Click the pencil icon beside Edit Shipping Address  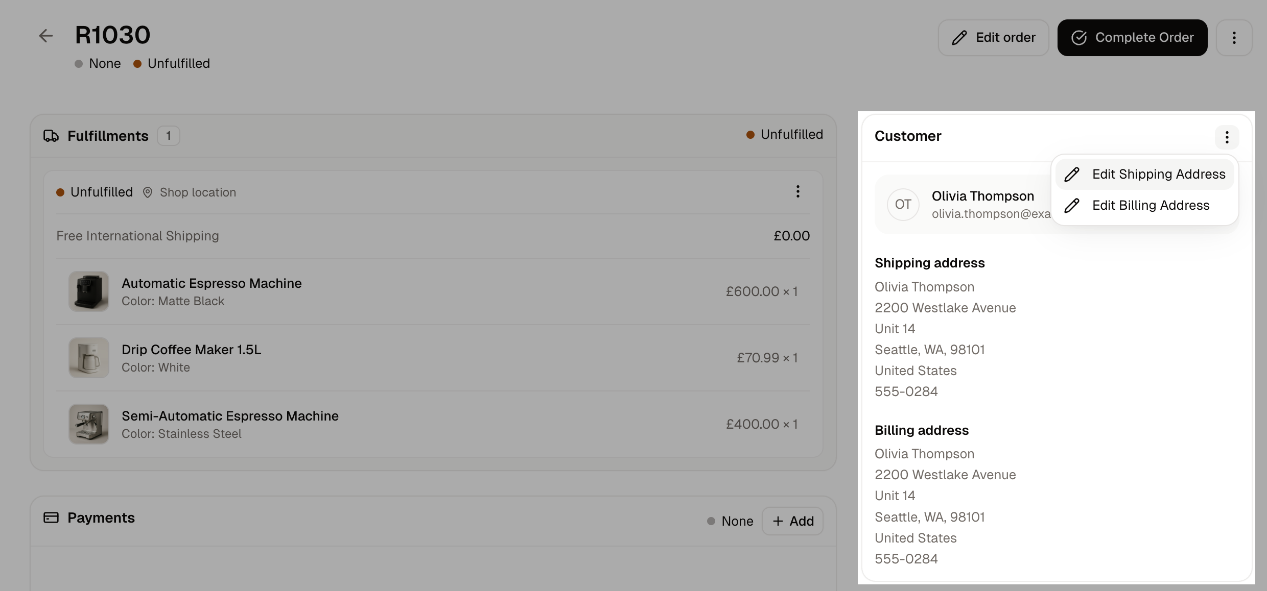pyautogui.click(x=1072, y=174)
